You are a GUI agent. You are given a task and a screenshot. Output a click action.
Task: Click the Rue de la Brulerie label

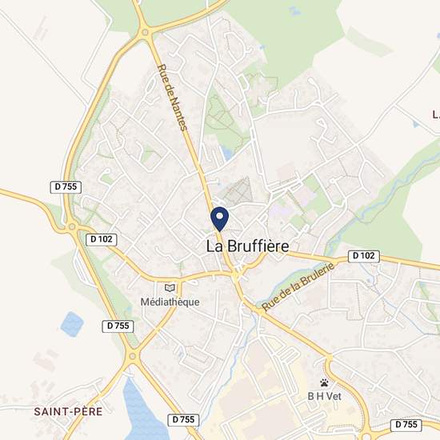pyautogui.click(x=298, y=286)
